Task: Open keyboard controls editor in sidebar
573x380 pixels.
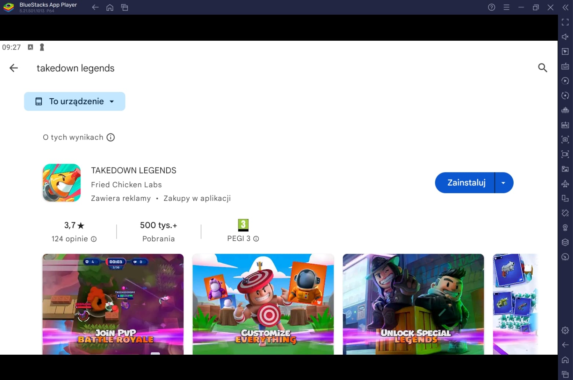Action: click(x=565, y=66)
